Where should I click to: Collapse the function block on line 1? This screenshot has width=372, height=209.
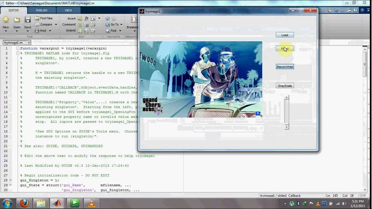(x=17, y=48)
